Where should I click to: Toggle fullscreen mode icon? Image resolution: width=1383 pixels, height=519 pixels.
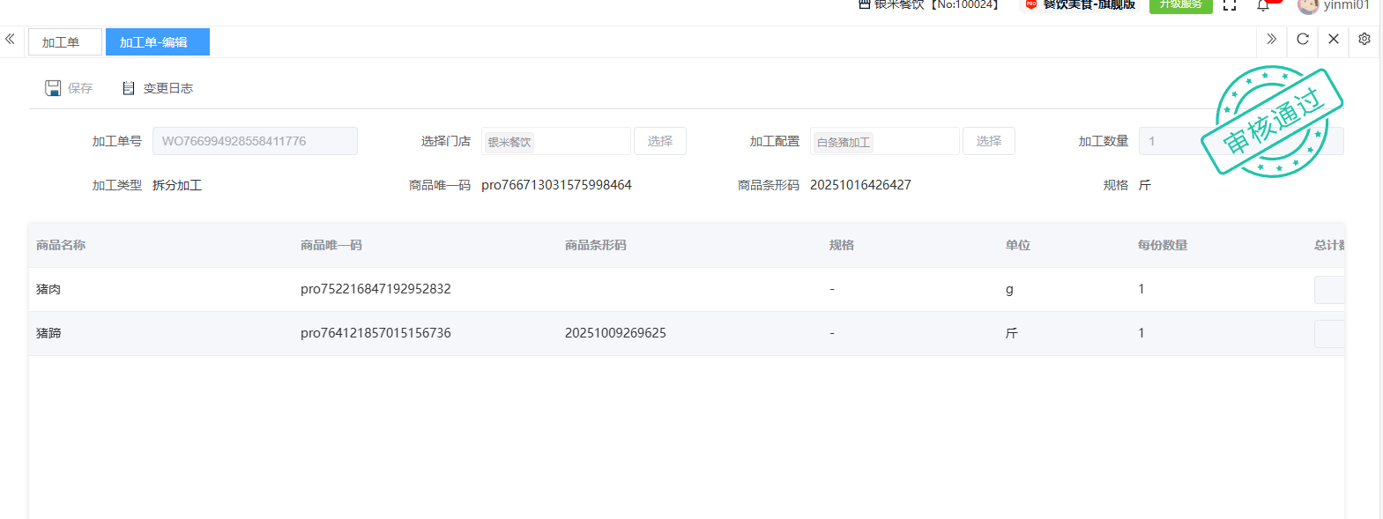1230,5
